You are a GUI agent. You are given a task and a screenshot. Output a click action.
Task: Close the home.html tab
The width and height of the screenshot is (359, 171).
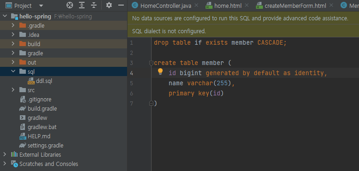(247, 5)
